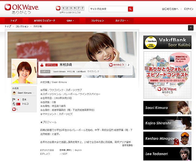
Task: Click the 日本 country label
Action: [x=24, y=100]
